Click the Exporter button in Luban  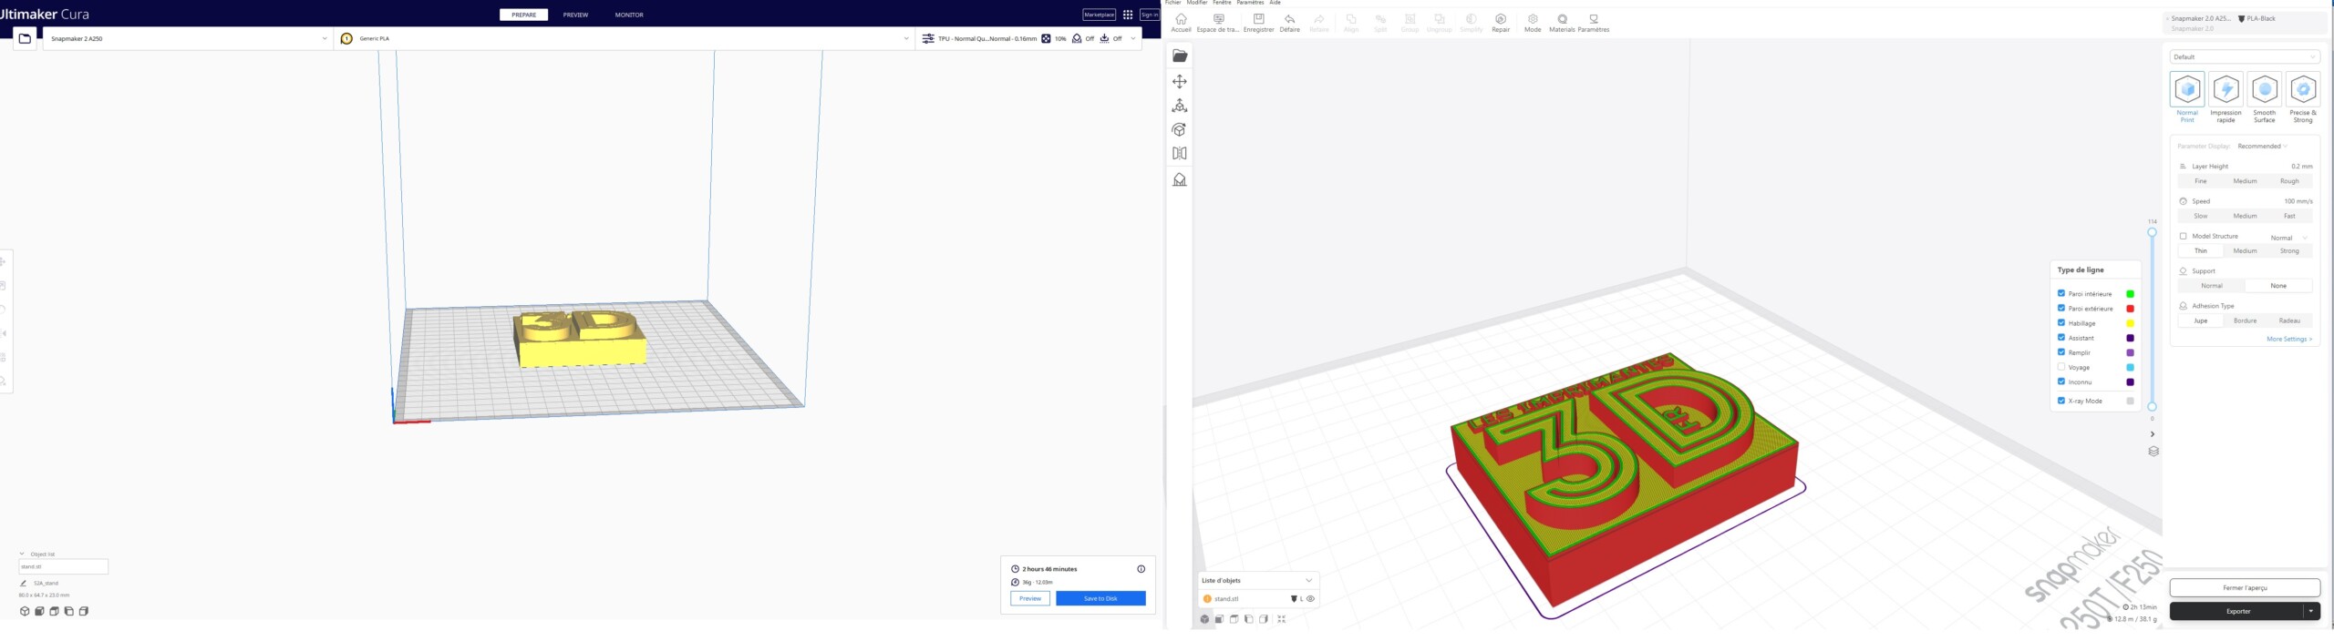2237,612
